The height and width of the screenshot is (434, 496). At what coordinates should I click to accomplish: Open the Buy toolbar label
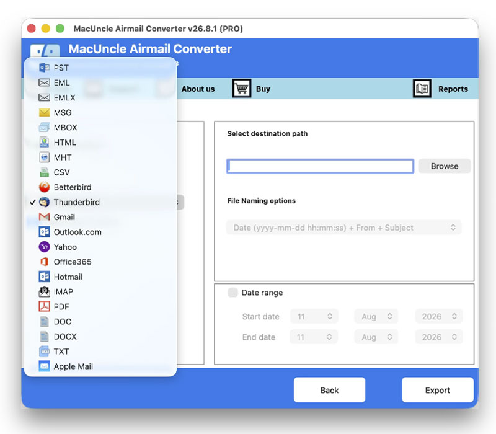pos(263,89)
